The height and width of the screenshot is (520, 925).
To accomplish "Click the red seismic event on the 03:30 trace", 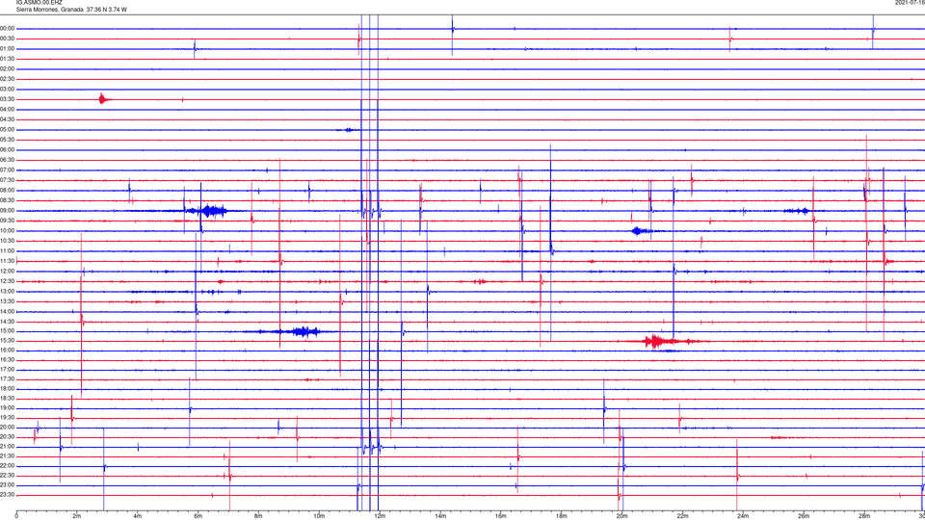I will 104,99.
